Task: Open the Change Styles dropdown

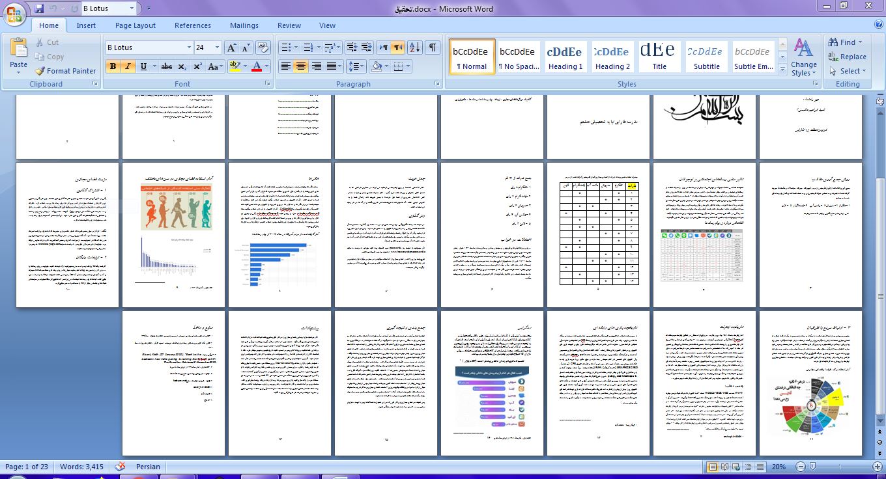Action: click(x=803, y=59)
